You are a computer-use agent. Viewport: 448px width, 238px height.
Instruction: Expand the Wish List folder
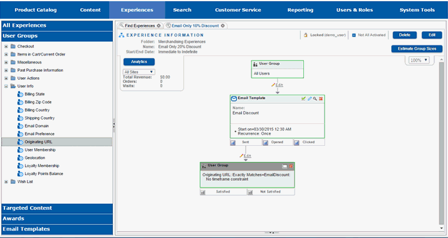(x=6, y=181)
